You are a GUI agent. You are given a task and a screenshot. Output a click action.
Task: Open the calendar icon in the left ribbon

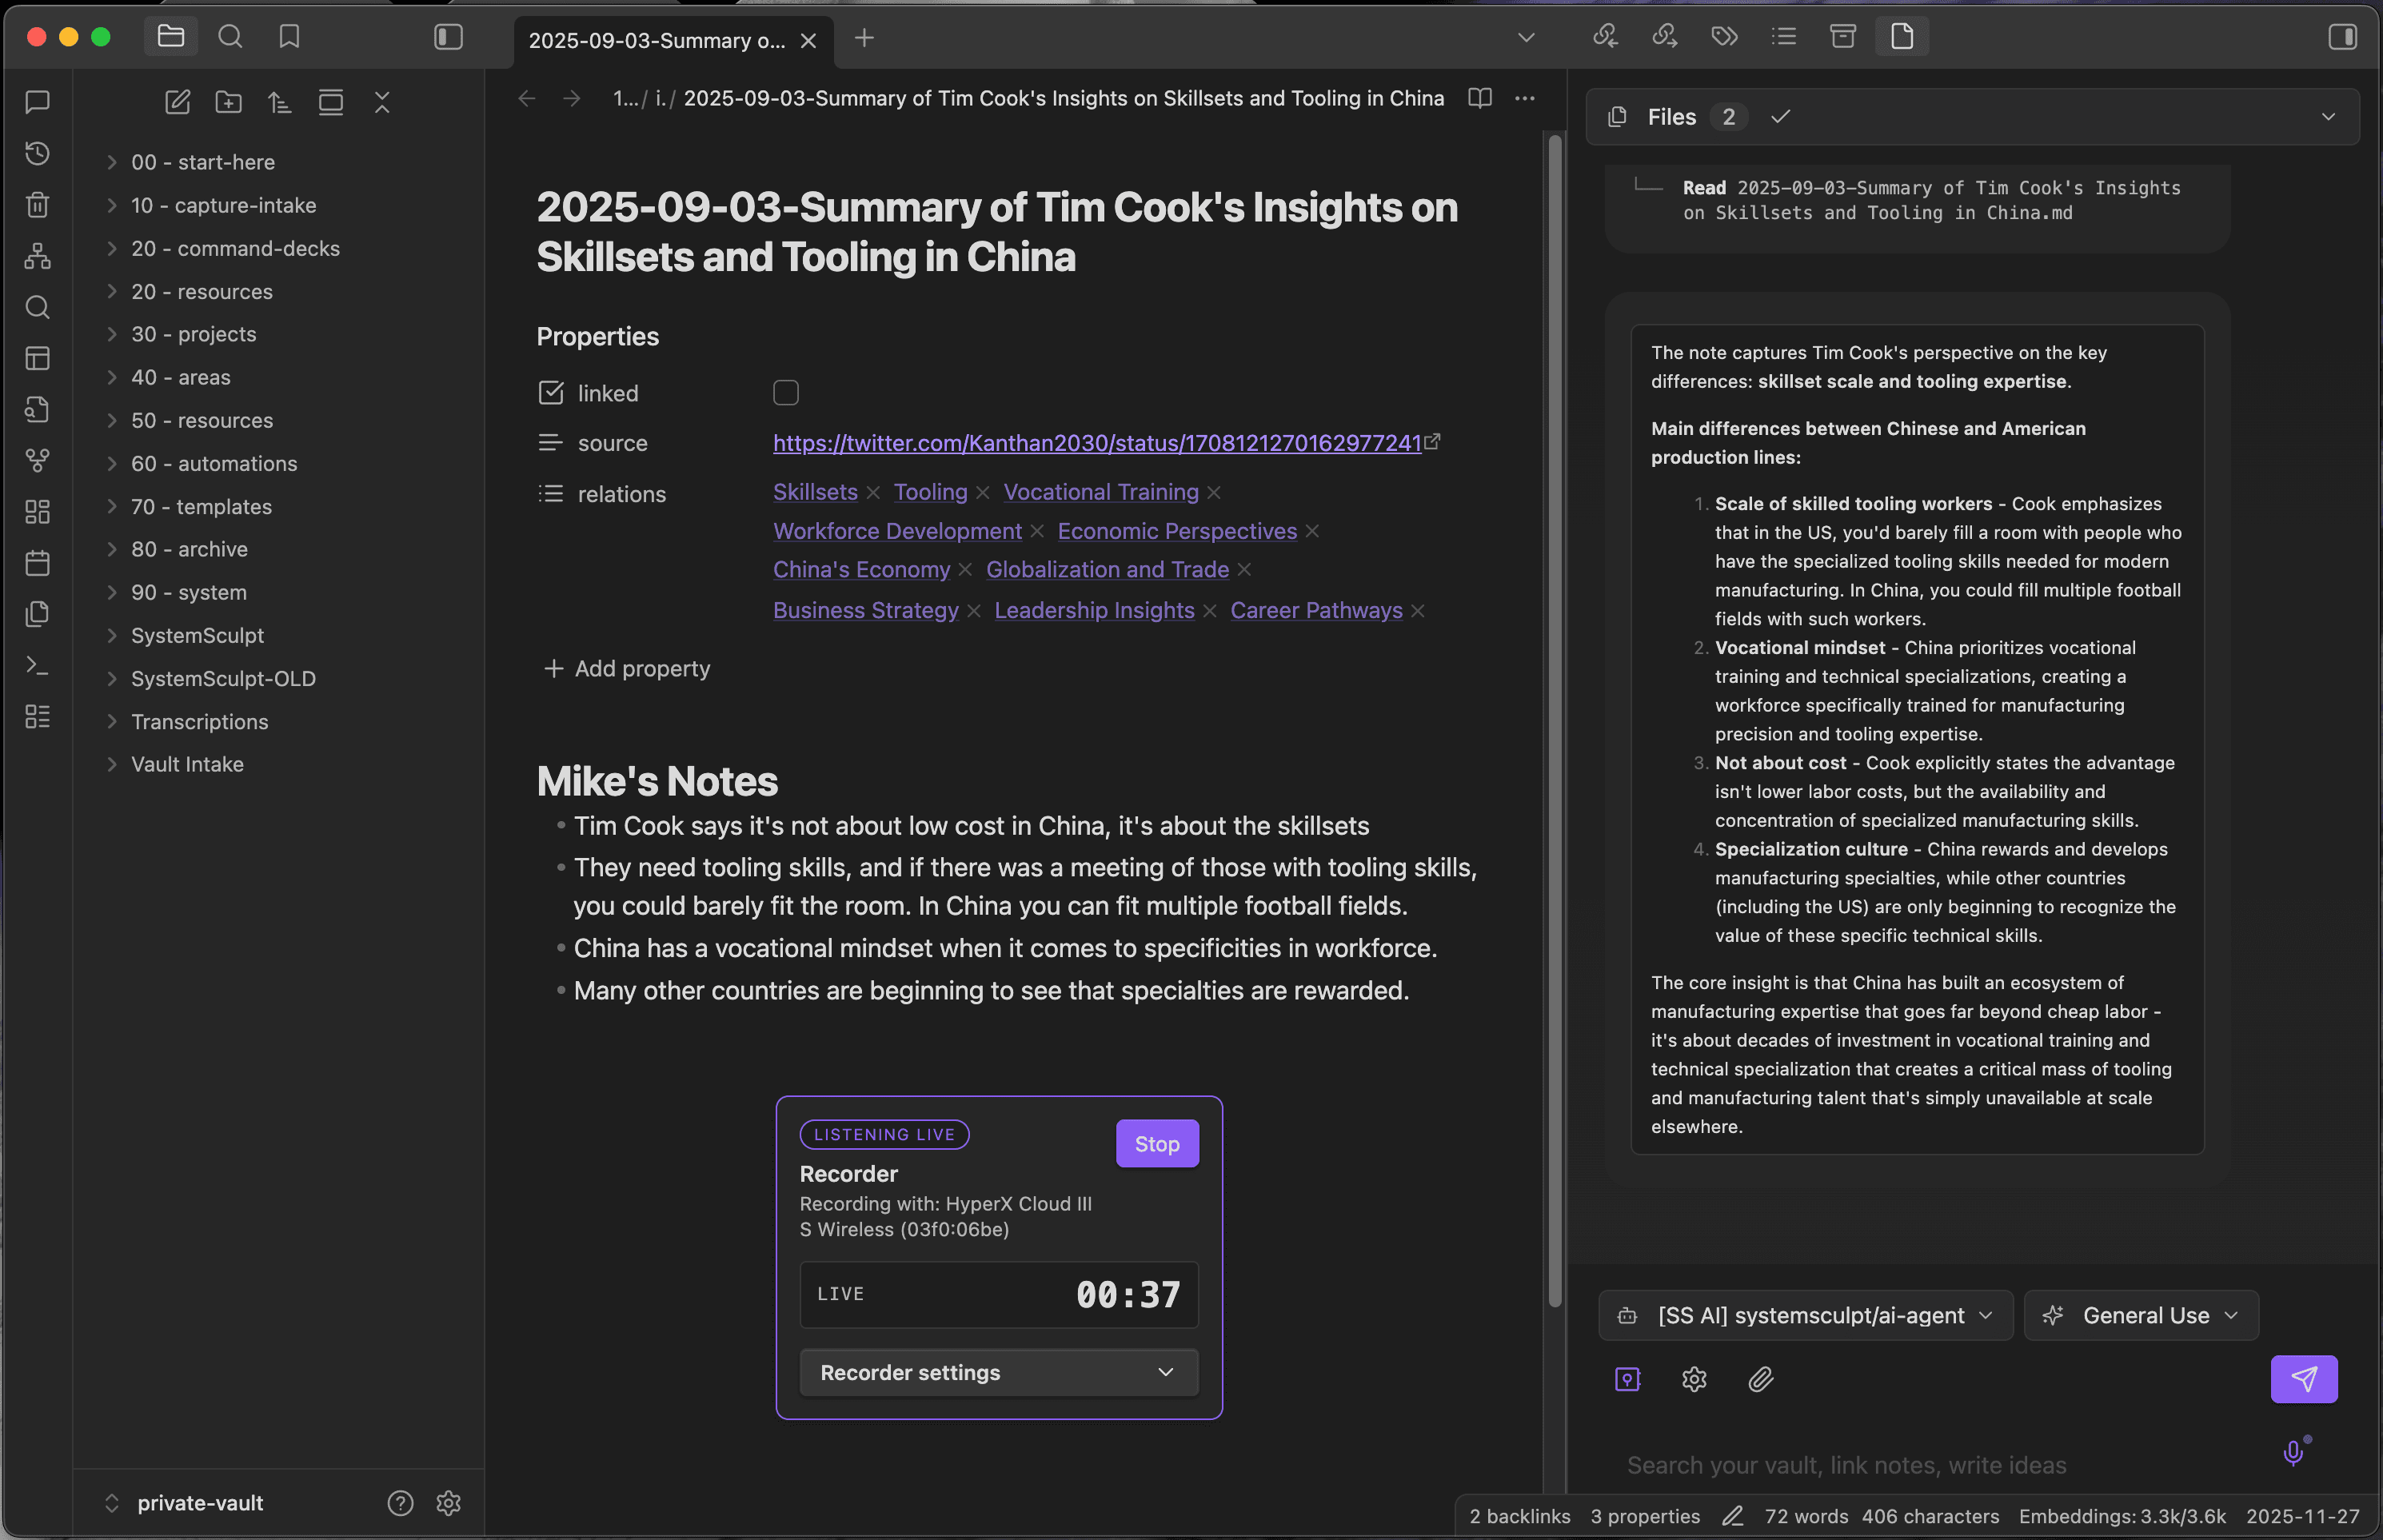(37, 562)
